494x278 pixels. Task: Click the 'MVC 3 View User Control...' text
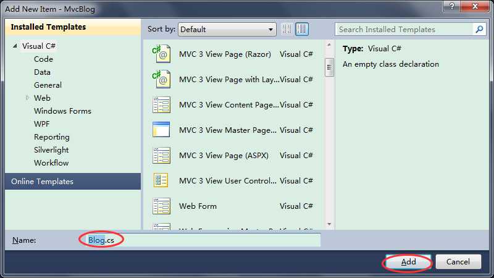(x=228, y=181)
